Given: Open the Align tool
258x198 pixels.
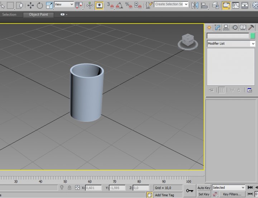Looking at the screenshot, I should pyautogui.click(x=204, y=5).
